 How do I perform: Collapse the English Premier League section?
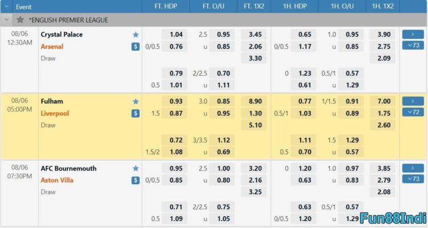(x=6, y=19)
